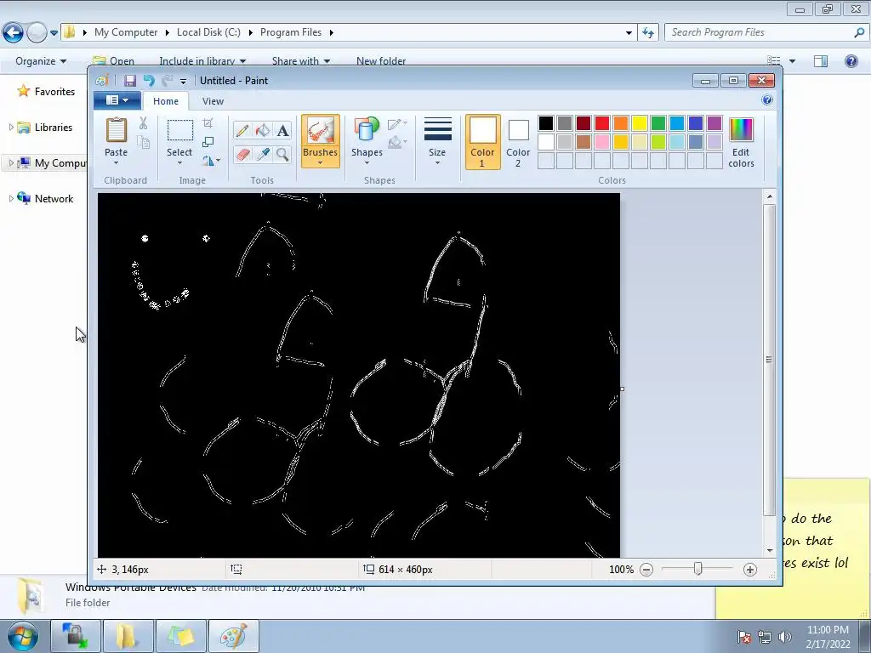The image size is (871, 653).
Task: Expand the Select dropdown arrow
Action: coord(180,162)
